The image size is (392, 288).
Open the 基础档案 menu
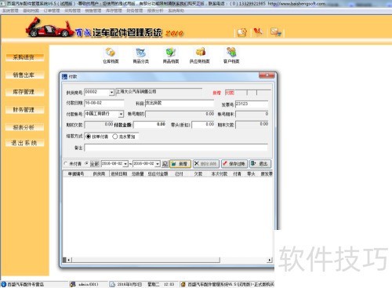(31, 10)
